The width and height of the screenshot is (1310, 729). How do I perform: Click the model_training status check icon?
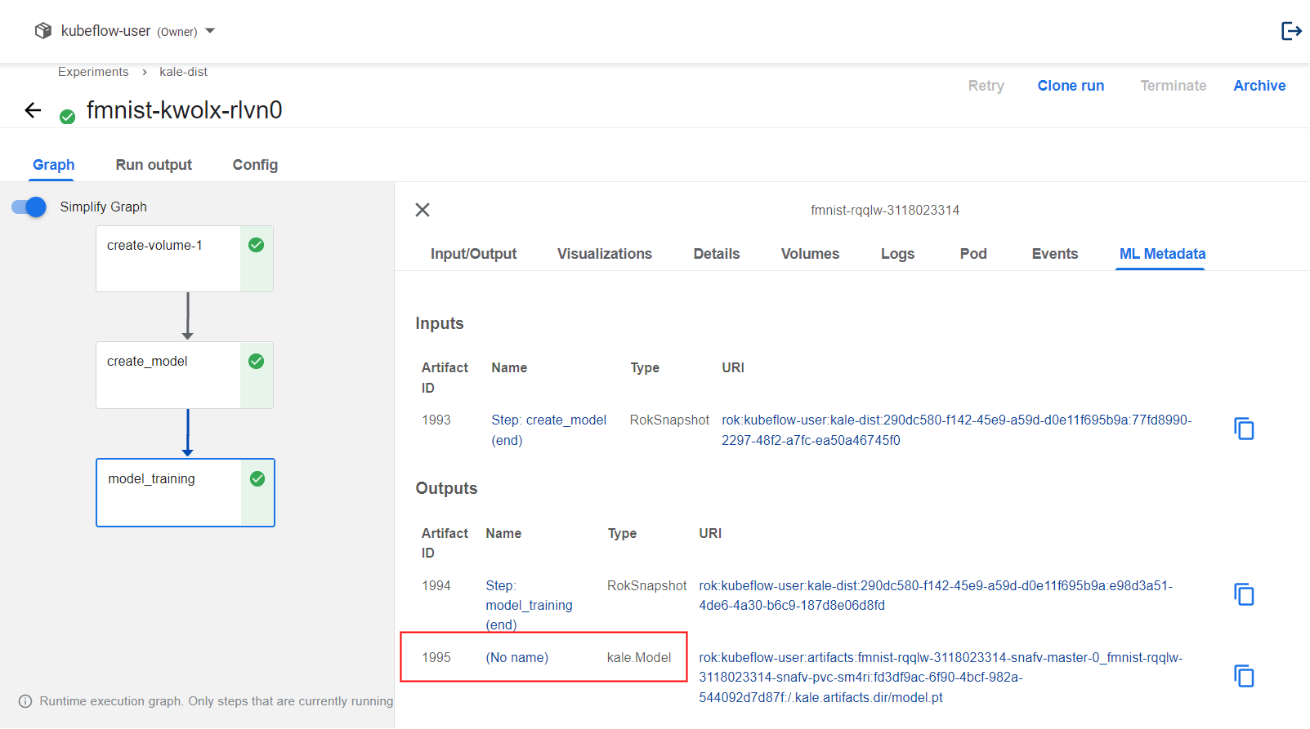click(x=257, y=478)
